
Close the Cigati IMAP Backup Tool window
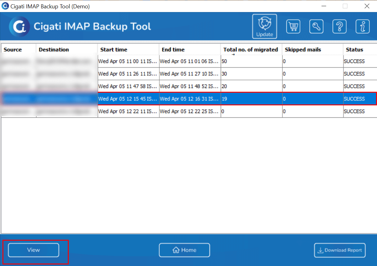367,6
